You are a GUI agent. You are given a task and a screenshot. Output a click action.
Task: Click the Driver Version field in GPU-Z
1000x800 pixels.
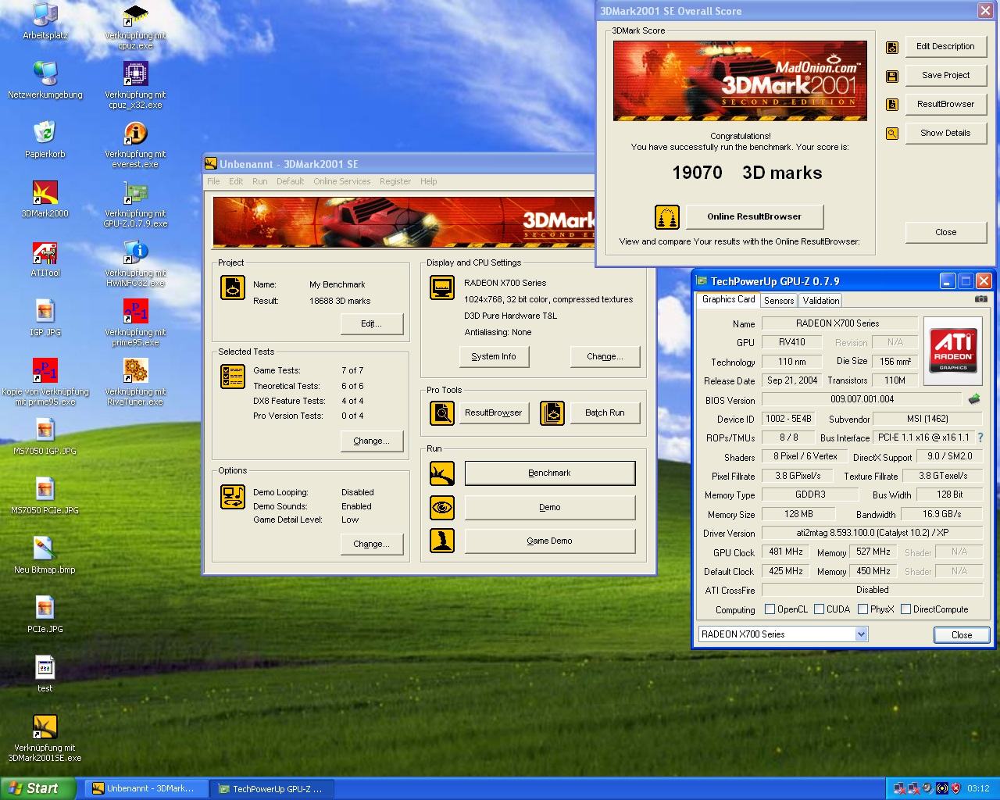pyautogui.click(x=872, y=533)
